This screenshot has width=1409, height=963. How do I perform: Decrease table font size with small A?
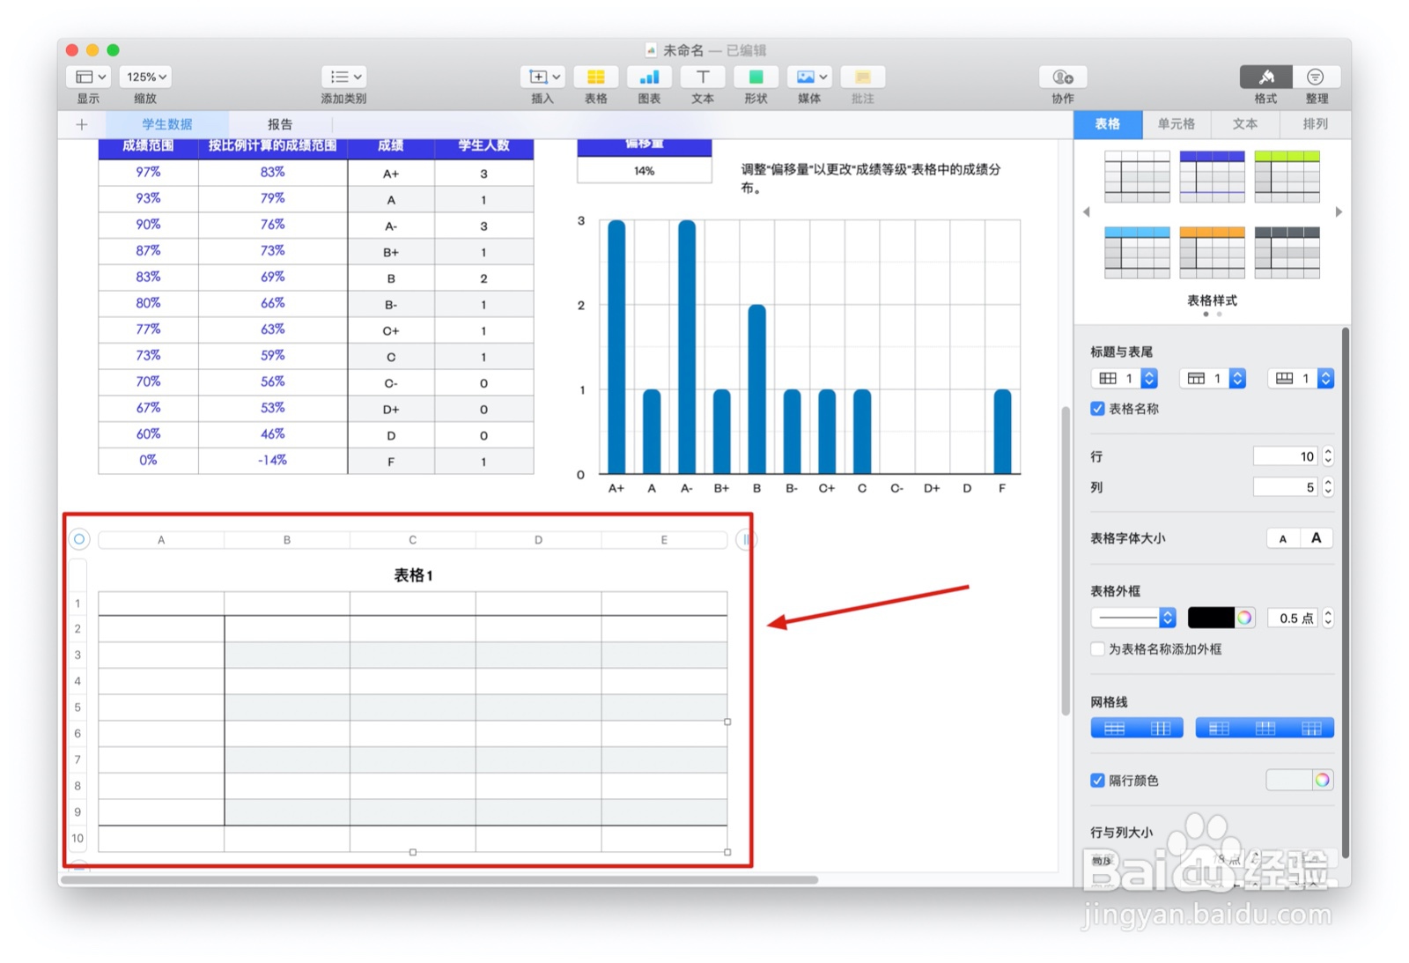(x=1283, y=538)
